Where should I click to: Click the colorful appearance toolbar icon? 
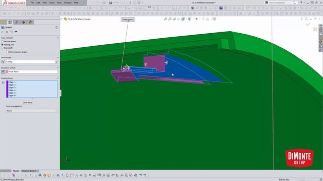tap(221, 8)
